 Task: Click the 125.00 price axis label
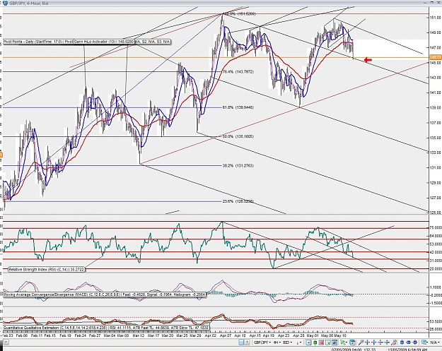tap(436, 213)
